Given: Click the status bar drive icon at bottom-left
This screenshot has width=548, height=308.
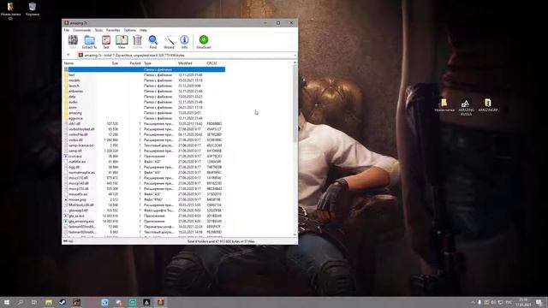Looking at the screenshot, I should pos(65,241).
